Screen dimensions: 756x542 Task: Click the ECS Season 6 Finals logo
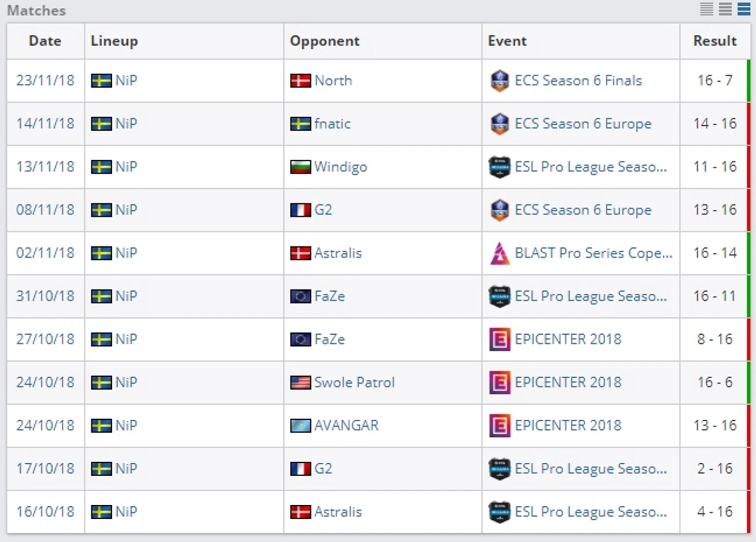click(x=500, y=81)
